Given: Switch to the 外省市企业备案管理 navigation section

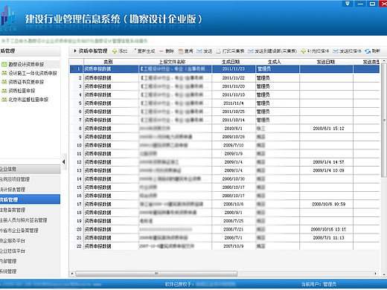Looking at the screenshot, I should 30,231.
